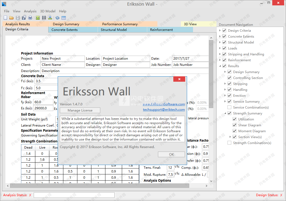Click the green fit-width arrows icon
This screenshot has height=201, width=286.
pyautogui.click(x=37, y=18)
